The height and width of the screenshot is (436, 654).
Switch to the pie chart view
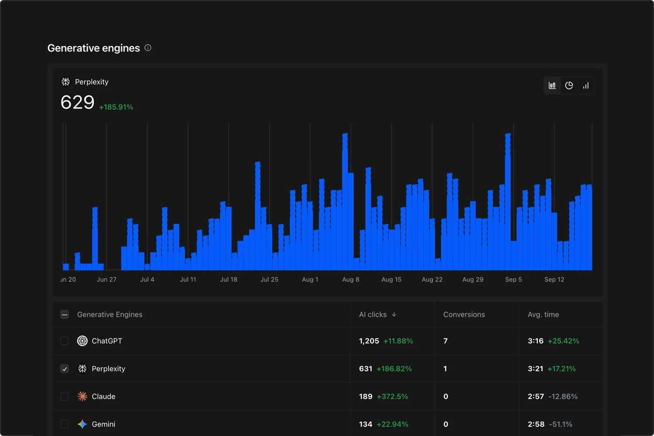(x=569, y=85)
